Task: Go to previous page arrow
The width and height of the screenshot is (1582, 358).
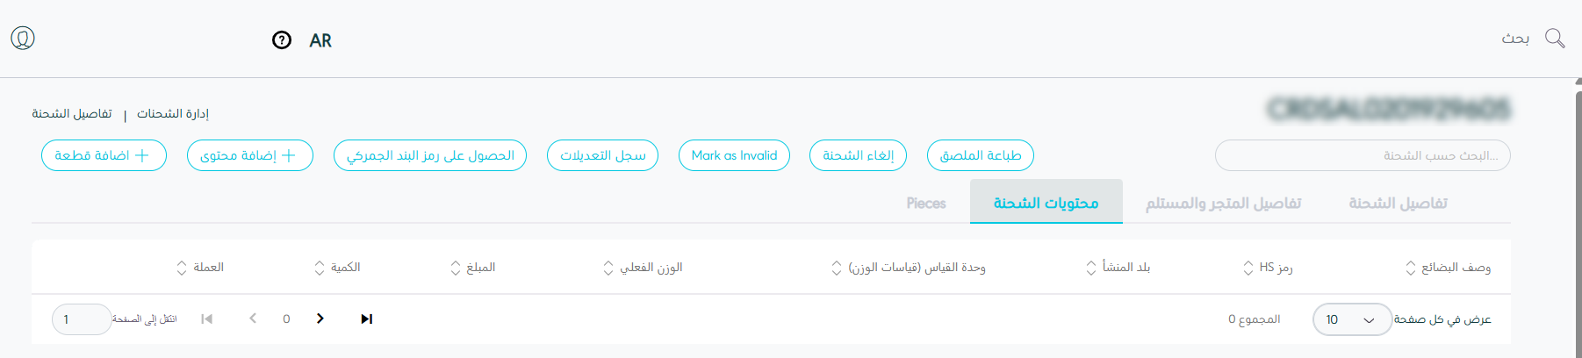Action: [x=253, y=319]
